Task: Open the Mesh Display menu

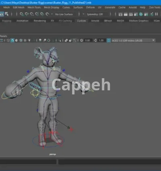Action: click(x=52, y=8)
